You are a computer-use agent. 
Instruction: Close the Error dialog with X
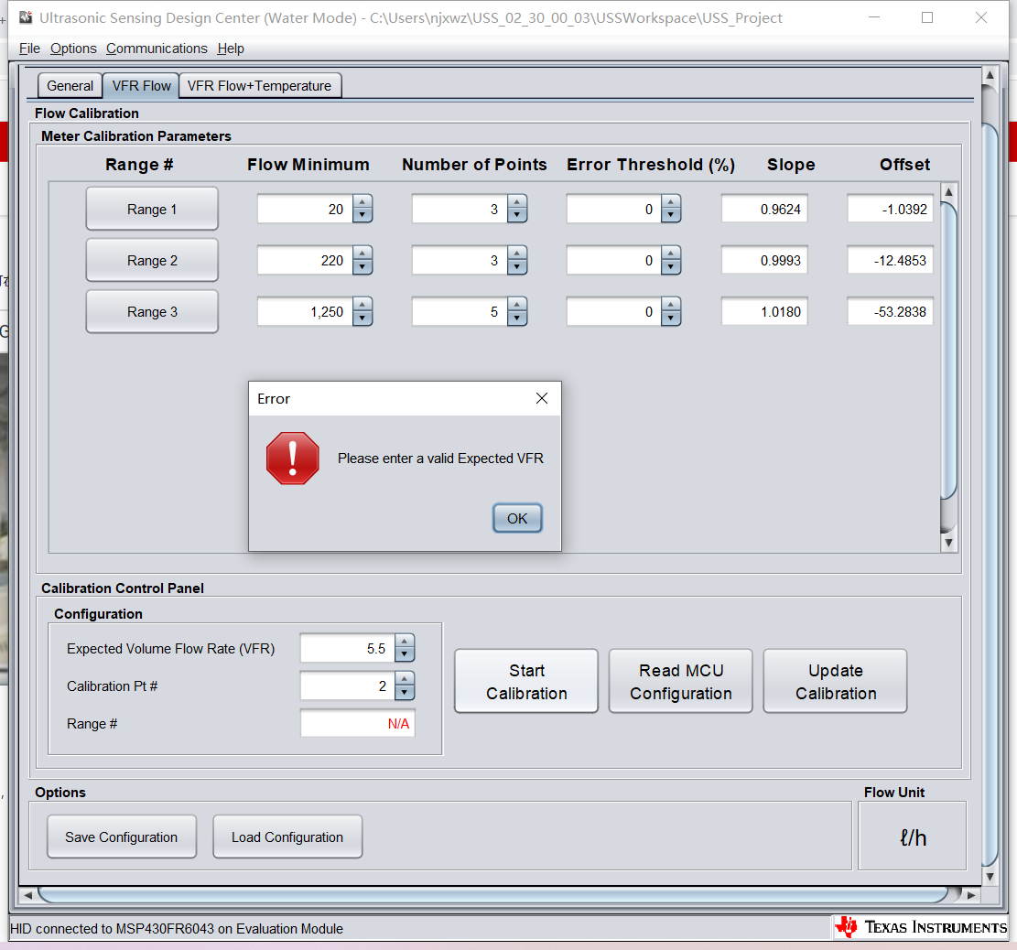(x=542, y=398)
